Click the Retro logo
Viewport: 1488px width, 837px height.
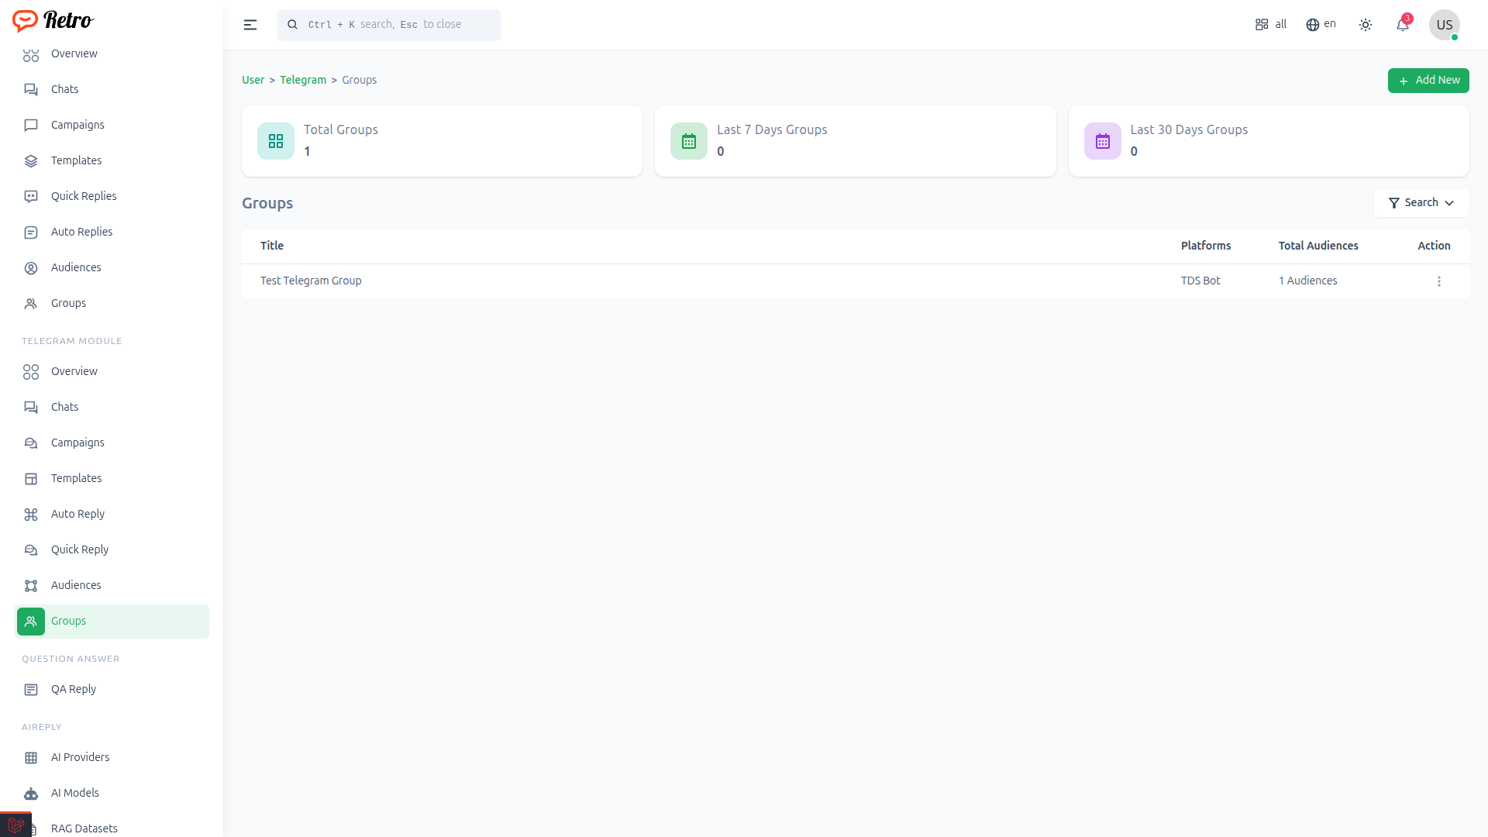53,20
